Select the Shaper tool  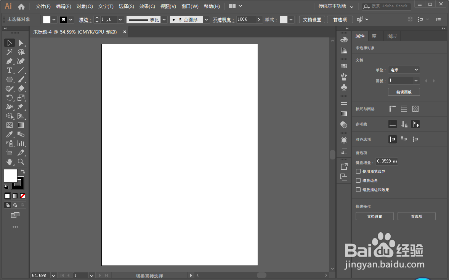click(9, 89)
